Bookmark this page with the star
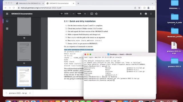 coord(139,8)
